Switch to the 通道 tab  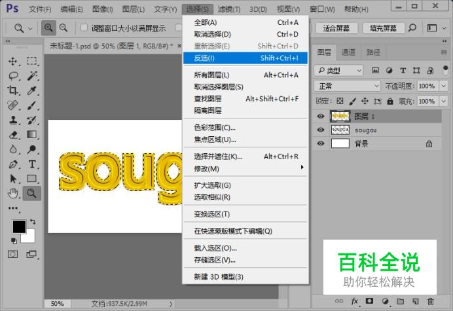click(x=348, y=52)
